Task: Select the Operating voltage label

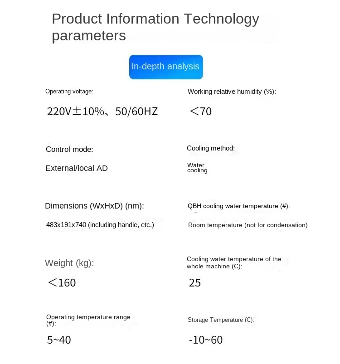Action: tap(69, 92)
